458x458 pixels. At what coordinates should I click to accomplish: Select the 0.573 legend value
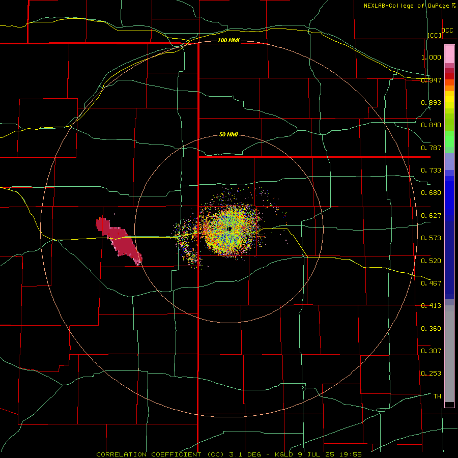coord(431,238)
